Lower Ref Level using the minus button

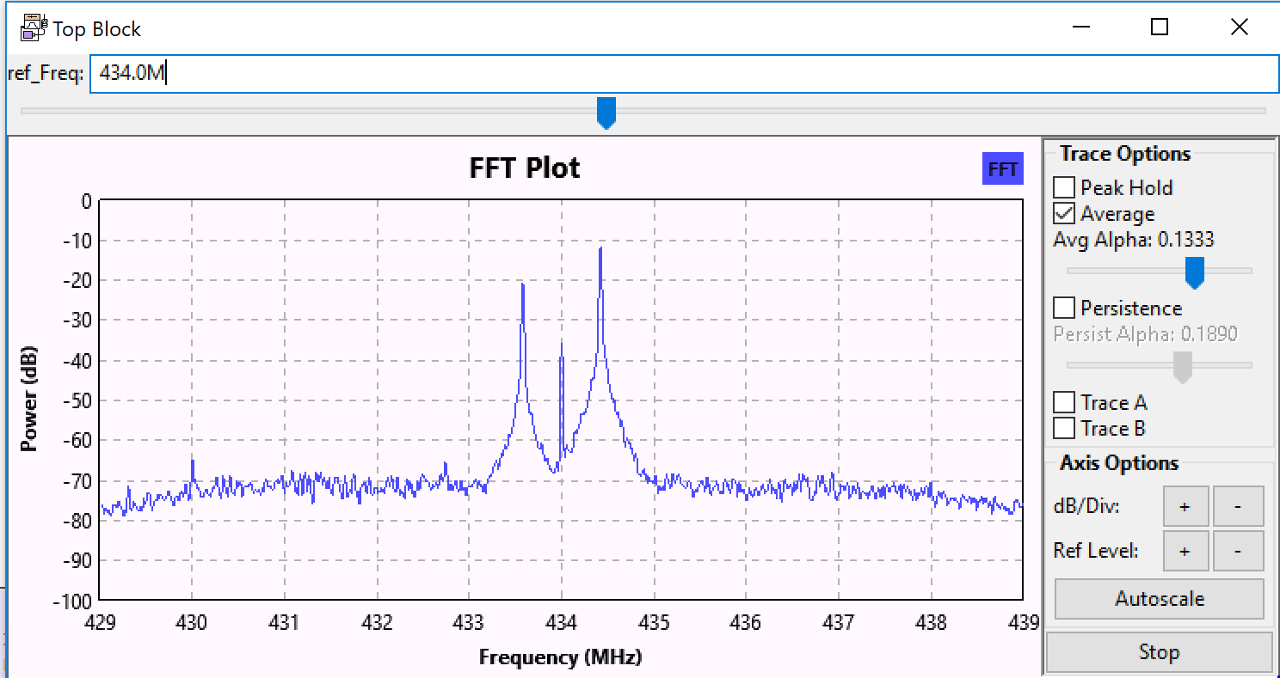click(1238, 551)
